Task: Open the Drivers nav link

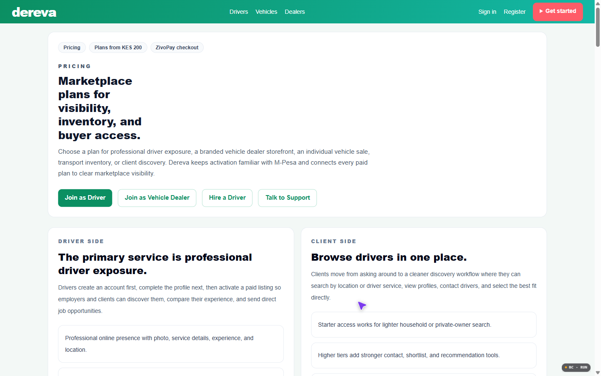Action: [x=239, y=12]
